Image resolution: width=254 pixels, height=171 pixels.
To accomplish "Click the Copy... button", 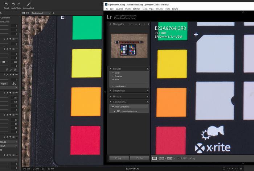I will click(119, 158).
